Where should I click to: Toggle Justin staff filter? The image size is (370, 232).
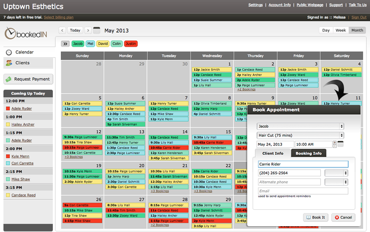(x=130, y=43)
